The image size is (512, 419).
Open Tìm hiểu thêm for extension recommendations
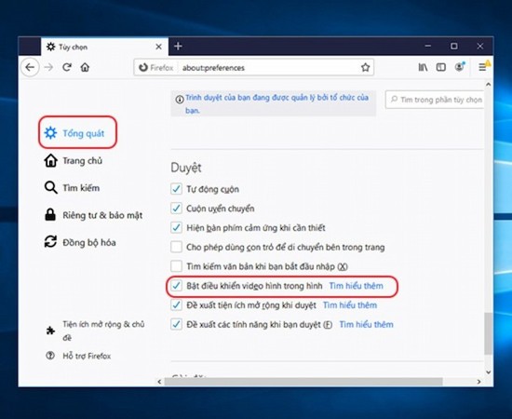pos(350,305)
